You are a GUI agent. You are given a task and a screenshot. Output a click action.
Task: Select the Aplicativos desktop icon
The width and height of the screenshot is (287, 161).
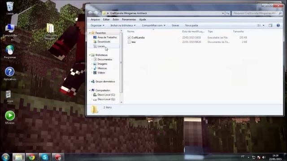(10, 74)
